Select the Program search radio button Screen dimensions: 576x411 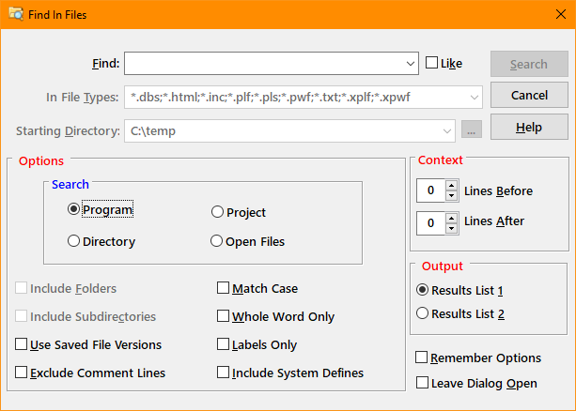click(74, 210)
